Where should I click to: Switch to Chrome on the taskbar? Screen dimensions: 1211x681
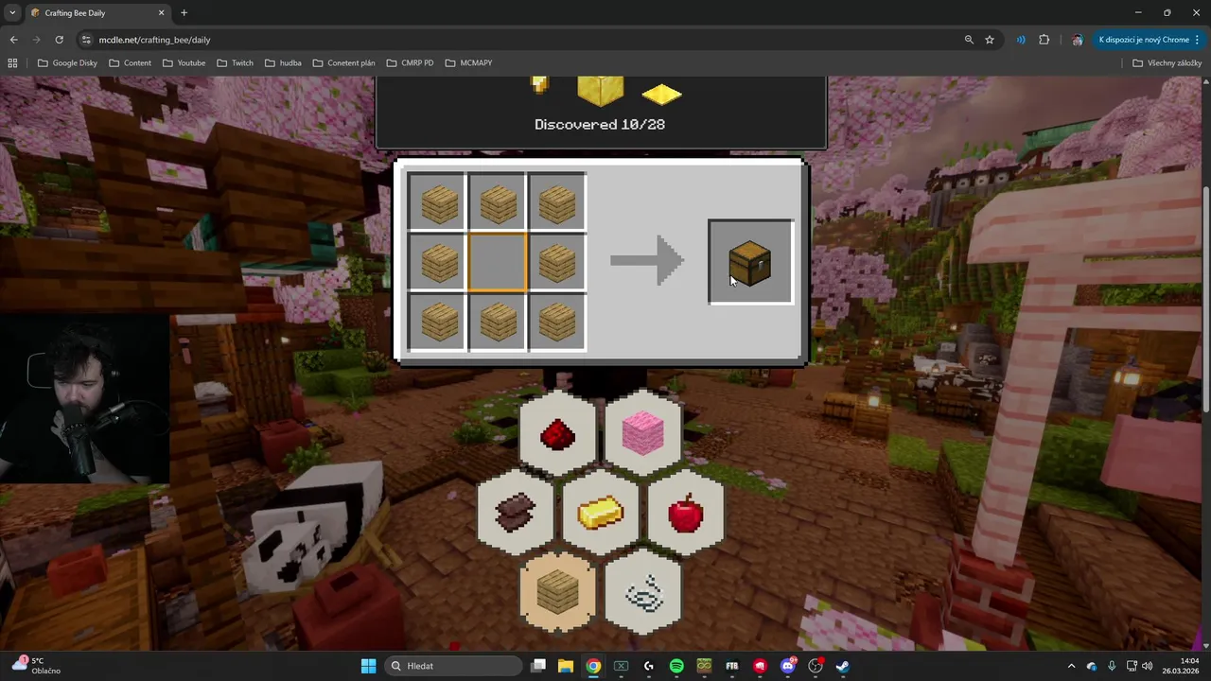click(593, 666)
